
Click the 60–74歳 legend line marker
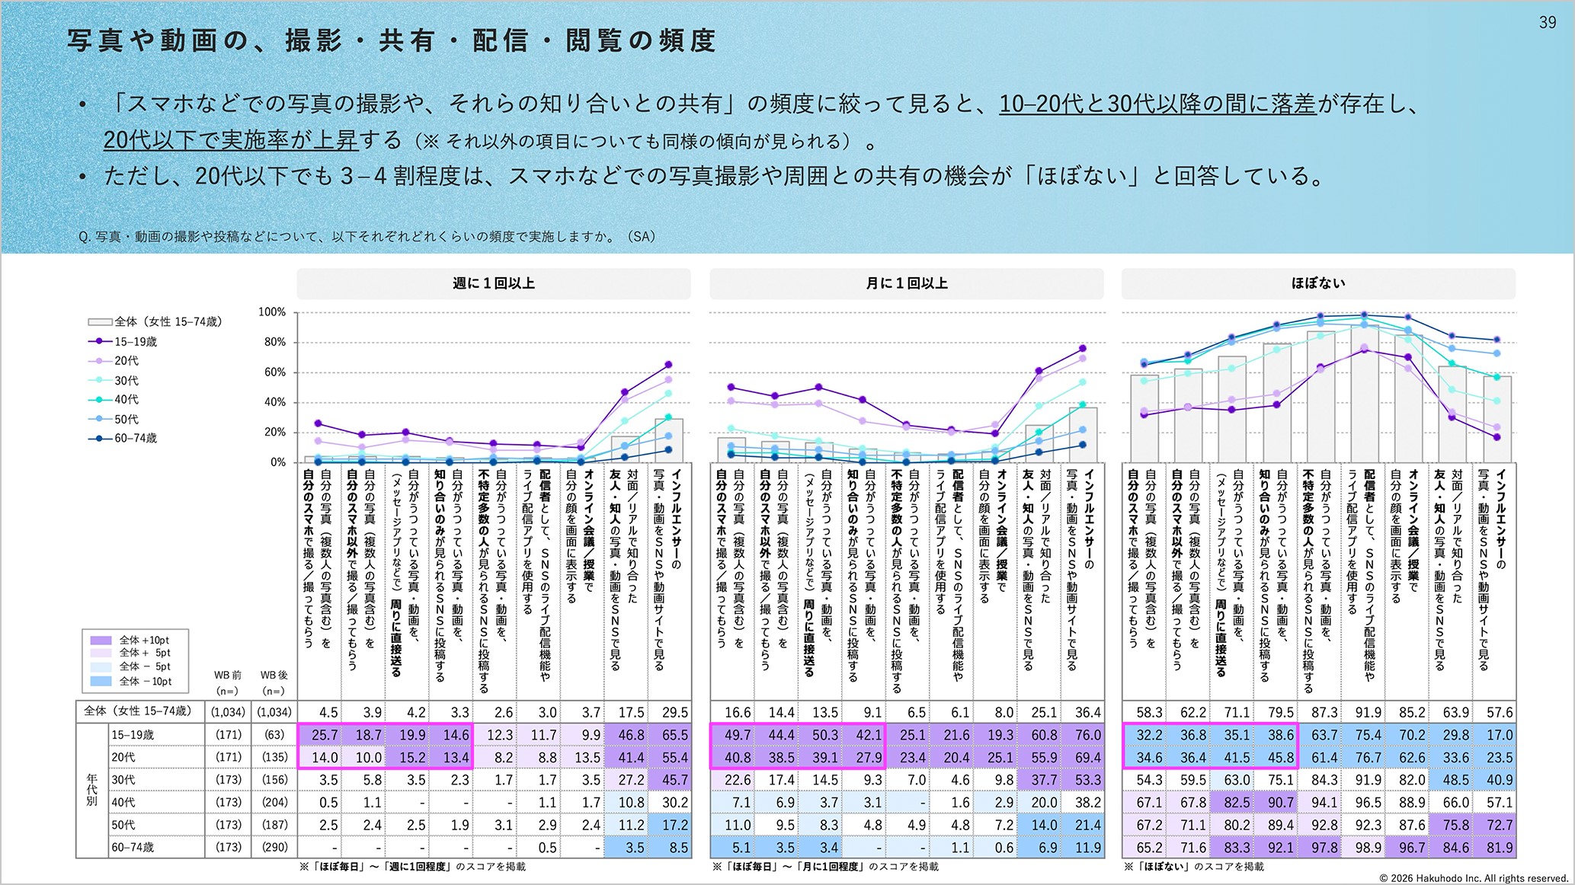click(100, 439)
